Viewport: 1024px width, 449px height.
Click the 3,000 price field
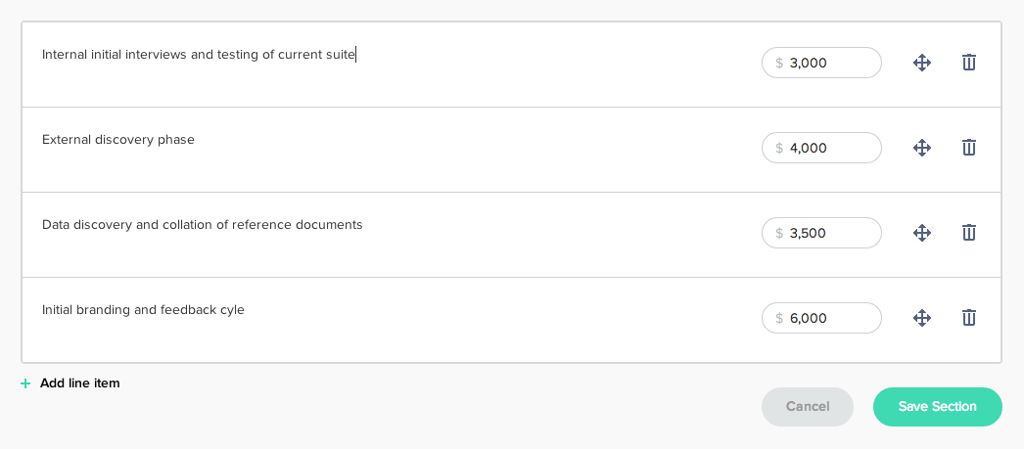tap(830, 63)
